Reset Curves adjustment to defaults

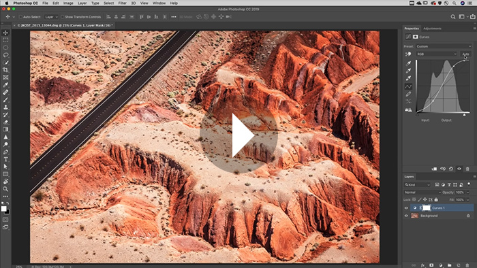(451, 169)
